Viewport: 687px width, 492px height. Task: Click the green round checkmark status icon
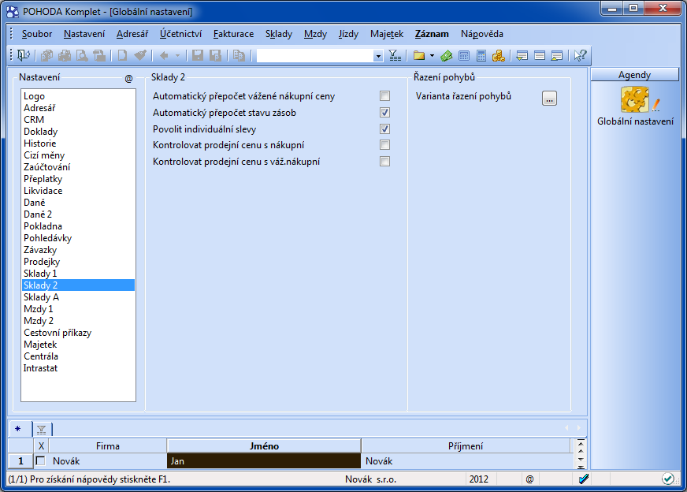pos(668,479)
